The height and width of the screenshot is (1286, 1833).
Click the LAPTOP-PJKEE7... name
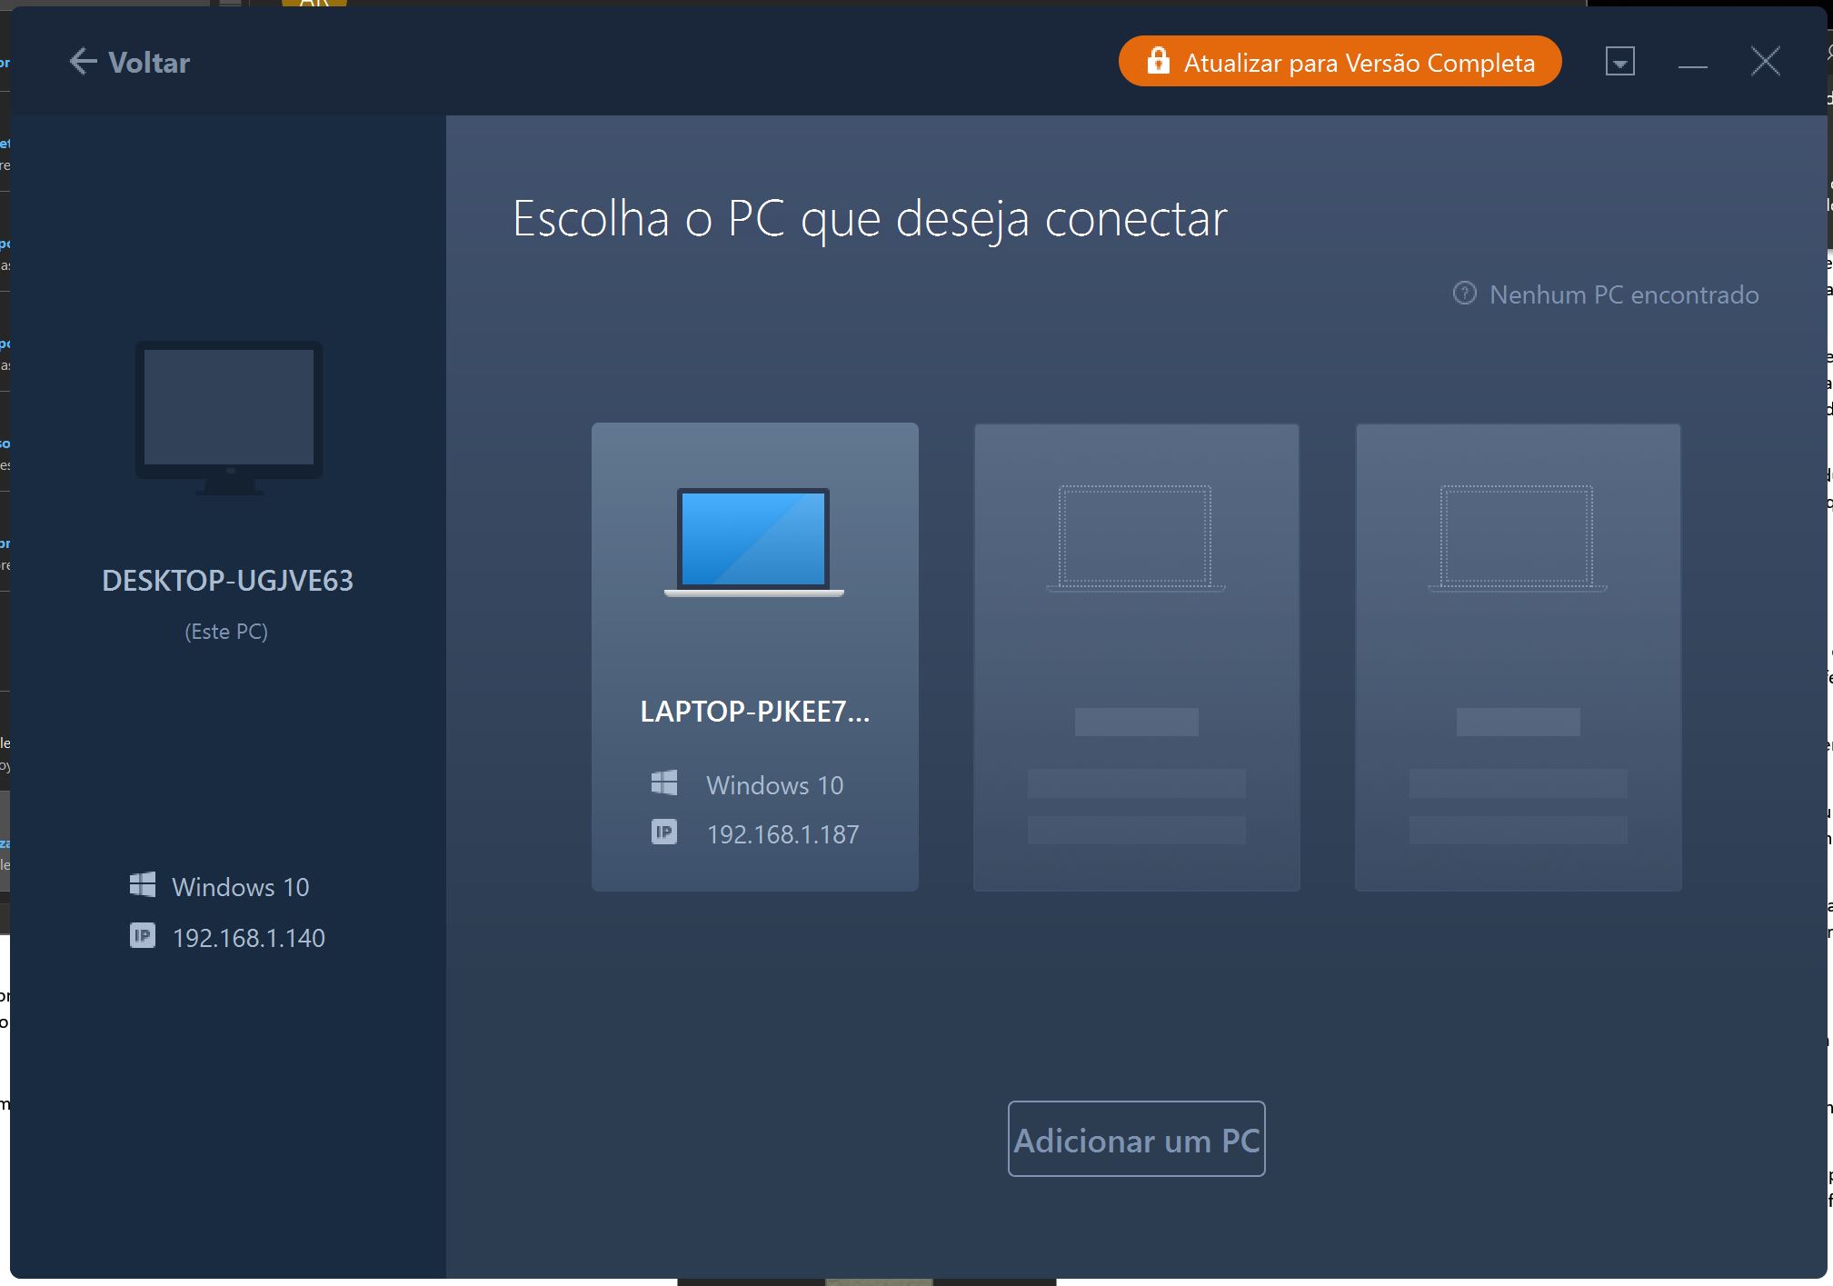pyautogui.click(x=754, y=712)
